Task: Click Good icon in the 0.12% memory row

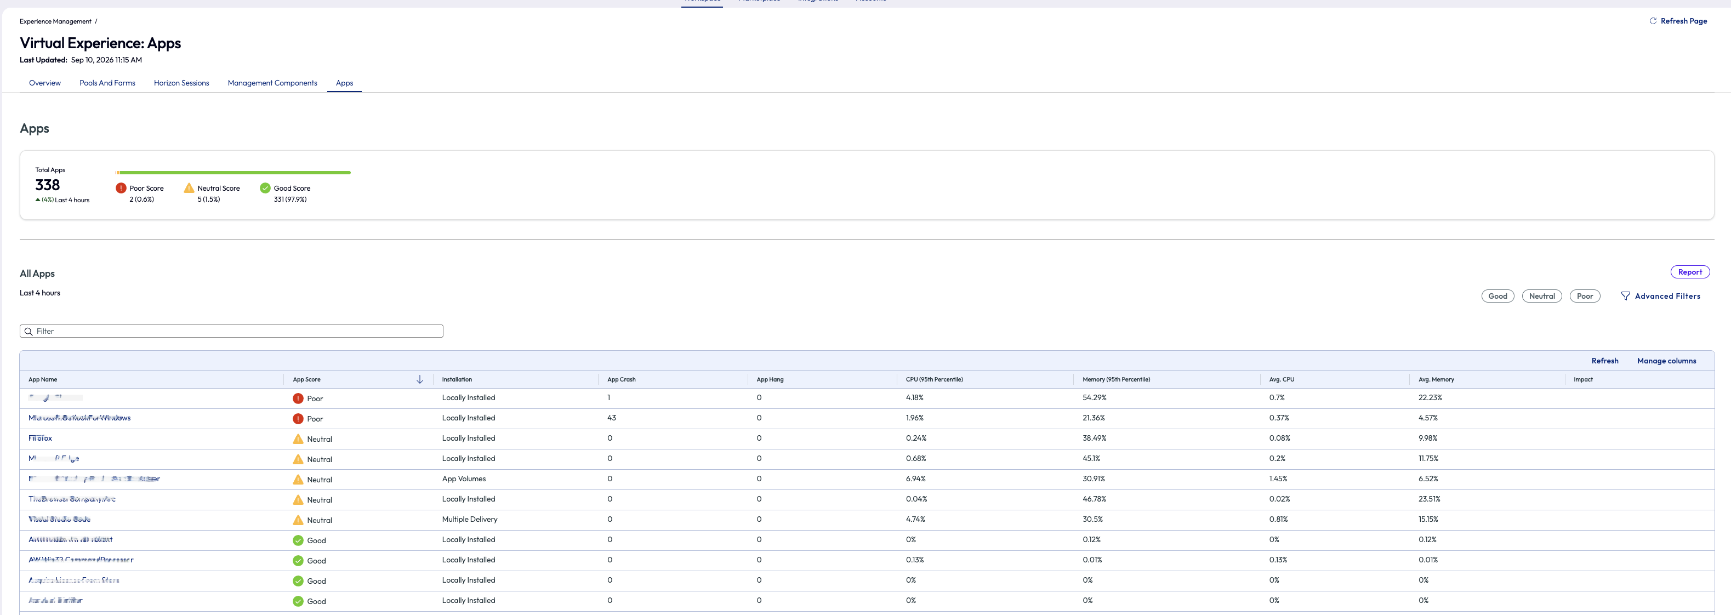Action: [x=298, y=540]
